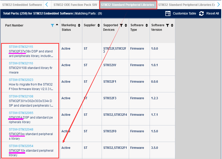
Task: Sort the Software Version column
Action: click(x=172, y=25)
